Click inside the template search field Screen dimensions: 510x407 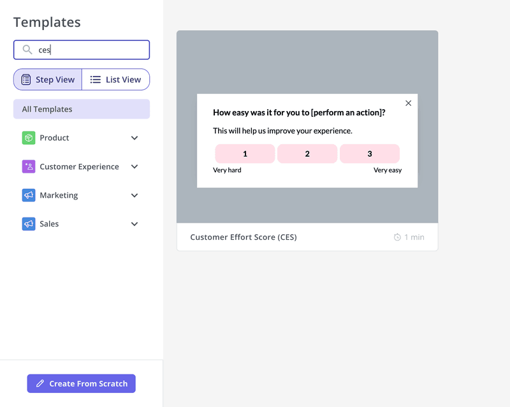point(81,49)
